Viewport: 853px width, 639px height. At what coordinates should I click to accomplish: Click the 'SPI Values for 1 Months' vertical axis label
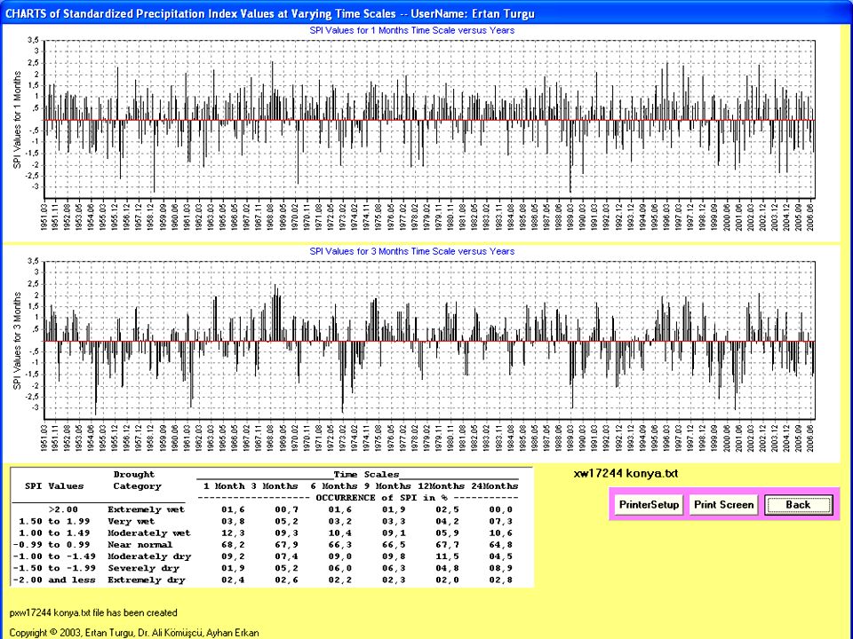pyautogui.click(x=18, y=120)
